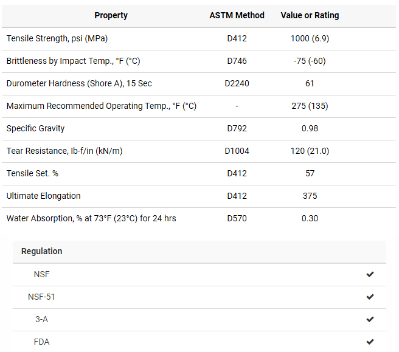399x352 pixels.
Task: Select the Brittleness by Impact Temp. row
Action: click(x=73, y=61)
